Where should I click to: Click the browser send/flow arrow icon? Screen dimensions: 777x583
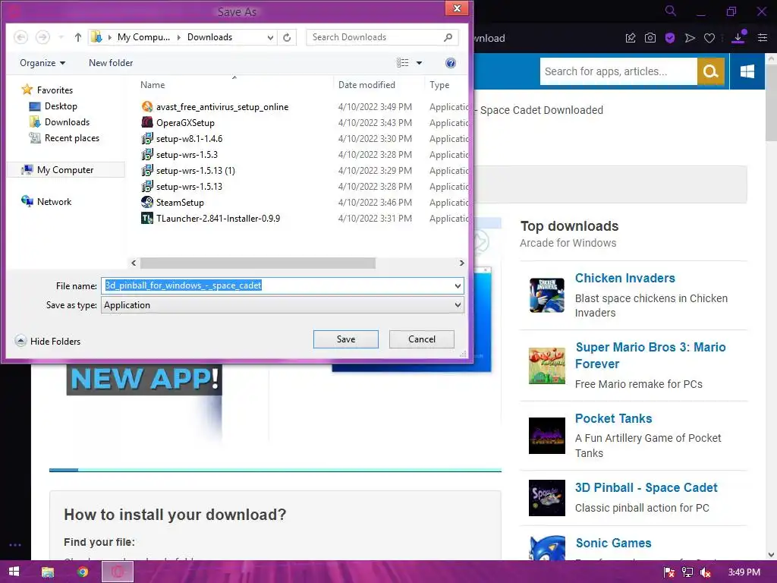(x=690, y=38)
